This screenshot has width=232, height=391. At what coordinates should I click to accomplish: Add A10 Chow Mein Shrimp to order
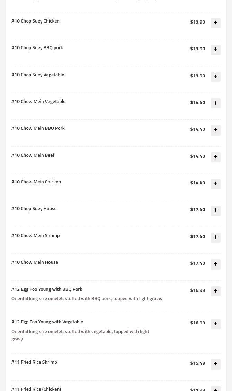point(215,237)
